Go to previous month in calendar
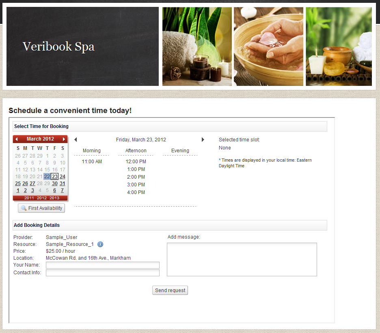 tap(17, 139)
